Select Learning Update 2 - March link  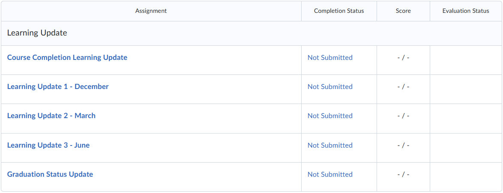click(51, 116)
